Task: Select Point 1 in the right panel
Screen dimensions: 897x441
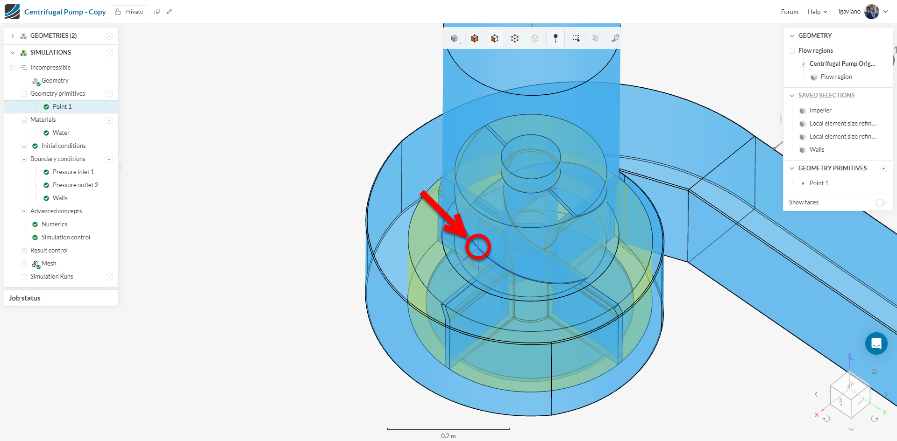Action: click(x=819, y=183)
